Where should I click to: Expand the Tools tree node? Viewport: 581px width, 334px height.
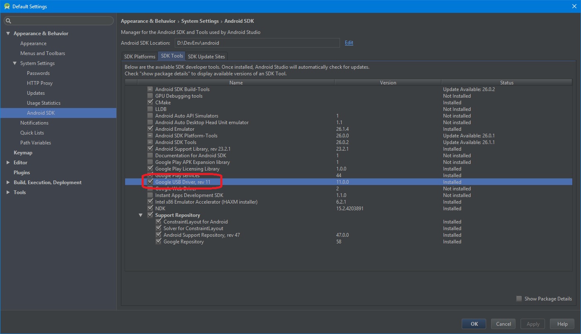8,192
